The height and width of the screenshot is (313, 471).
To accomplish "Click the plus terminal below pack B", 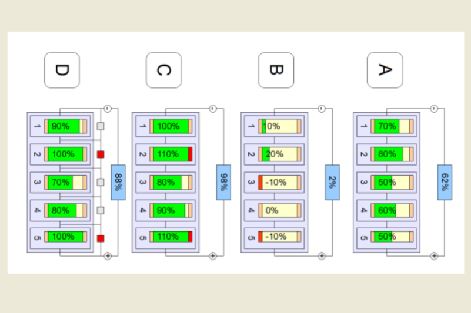I will (321, 256).
